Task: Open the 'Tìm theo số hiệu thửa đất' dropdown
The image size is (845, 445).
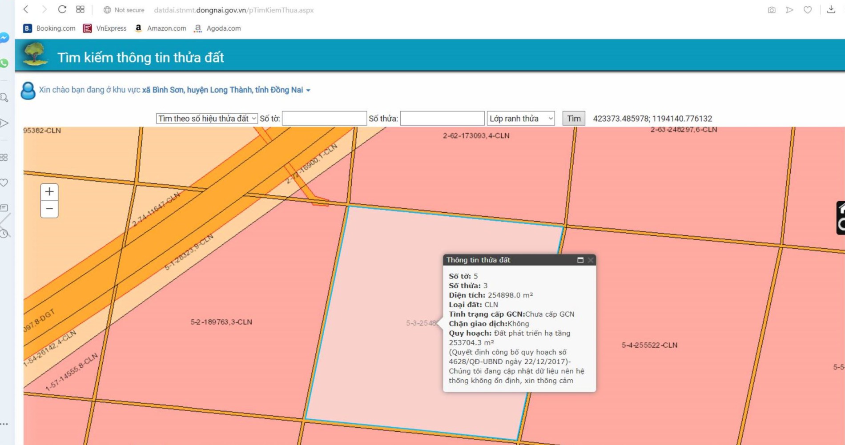Action: [206, 119]
